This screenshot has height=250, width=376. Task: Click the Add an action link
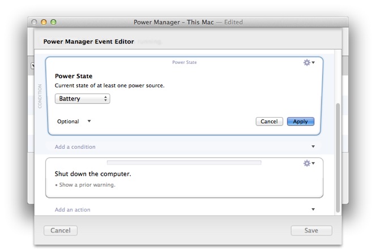(x=72, y=209)
